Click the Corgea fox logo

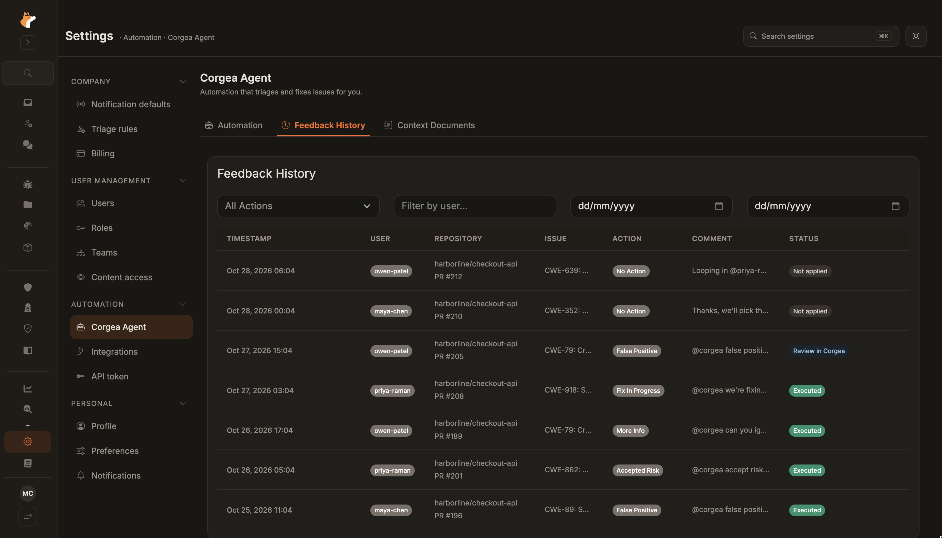[28, 20]
